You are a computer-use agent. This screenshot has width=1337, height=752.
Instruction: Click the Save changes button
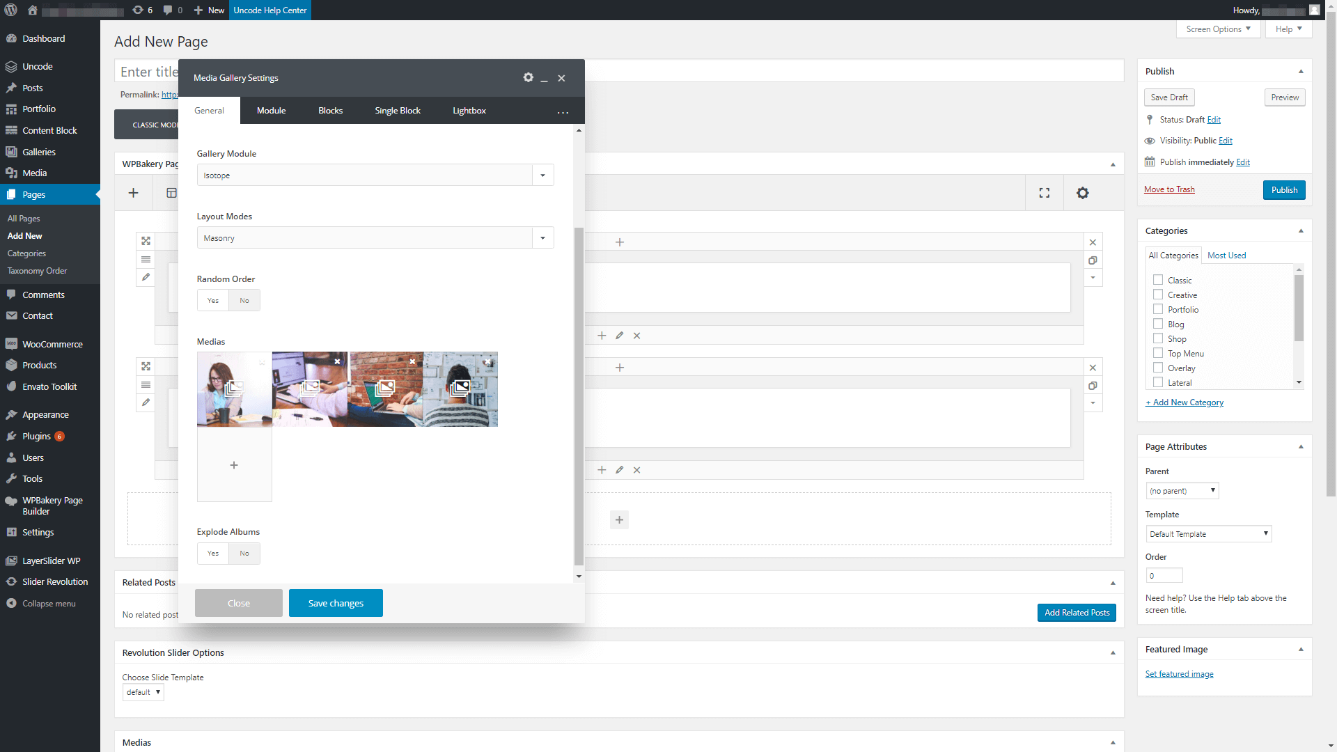[x=336, y=603]
